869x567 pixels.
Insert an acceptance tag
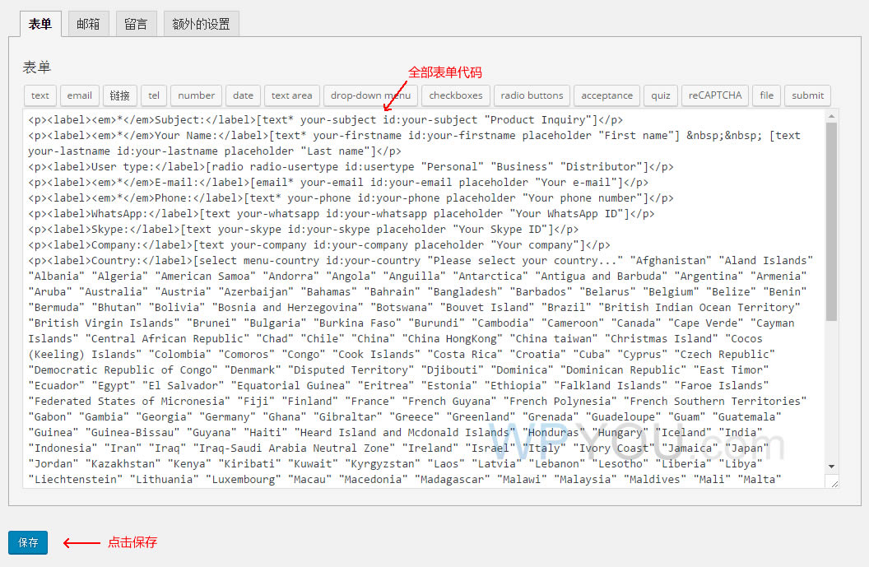(x=606, y=95)
